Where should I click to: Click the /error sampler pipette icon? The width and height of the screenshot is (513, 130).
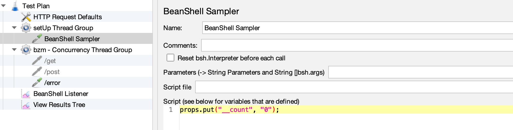point(37,83)
